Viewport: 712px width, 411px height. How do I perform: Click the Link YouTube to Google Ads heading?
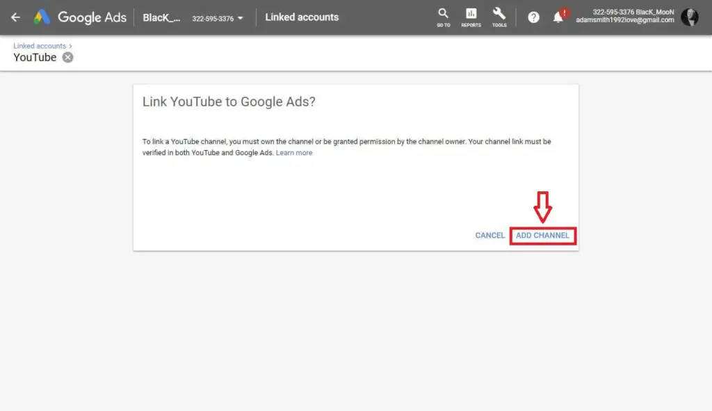point(229,102)
